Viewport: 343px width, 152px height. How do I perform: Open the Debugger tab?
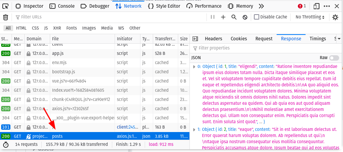[95, 6]
